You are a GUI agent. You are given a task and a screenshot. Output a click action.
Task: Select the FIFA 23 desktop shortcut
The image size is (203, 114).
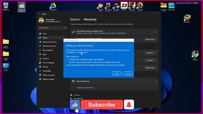tap(124, 6)
